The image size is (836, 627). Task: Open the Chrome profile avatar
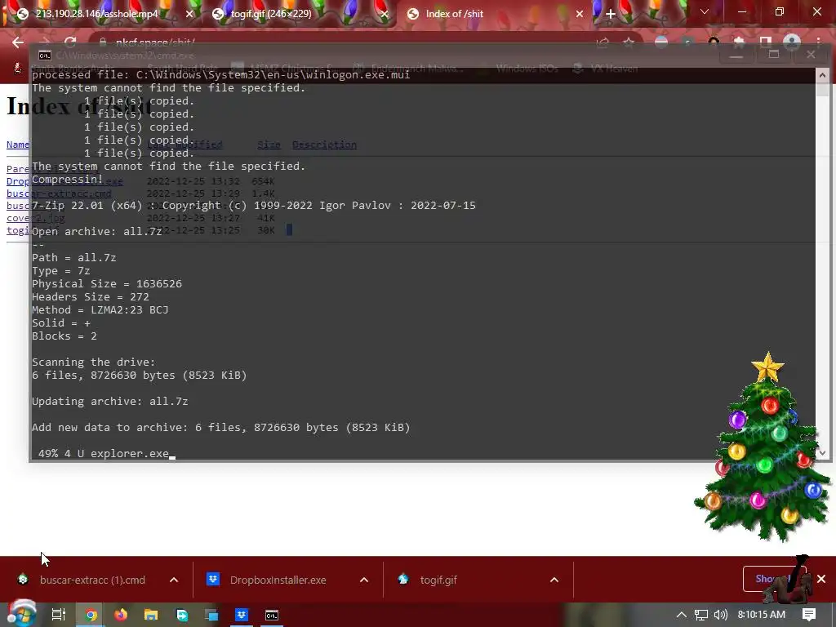point(792,42)
